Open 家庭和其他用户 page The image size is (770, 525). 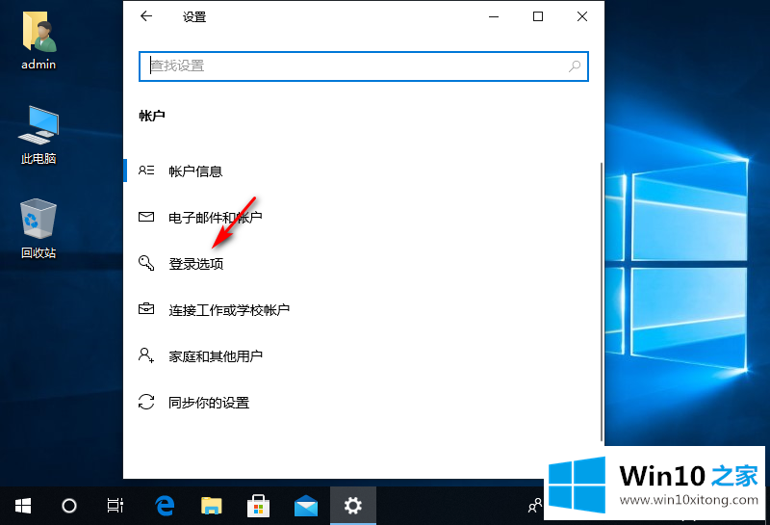pos(216,356)
